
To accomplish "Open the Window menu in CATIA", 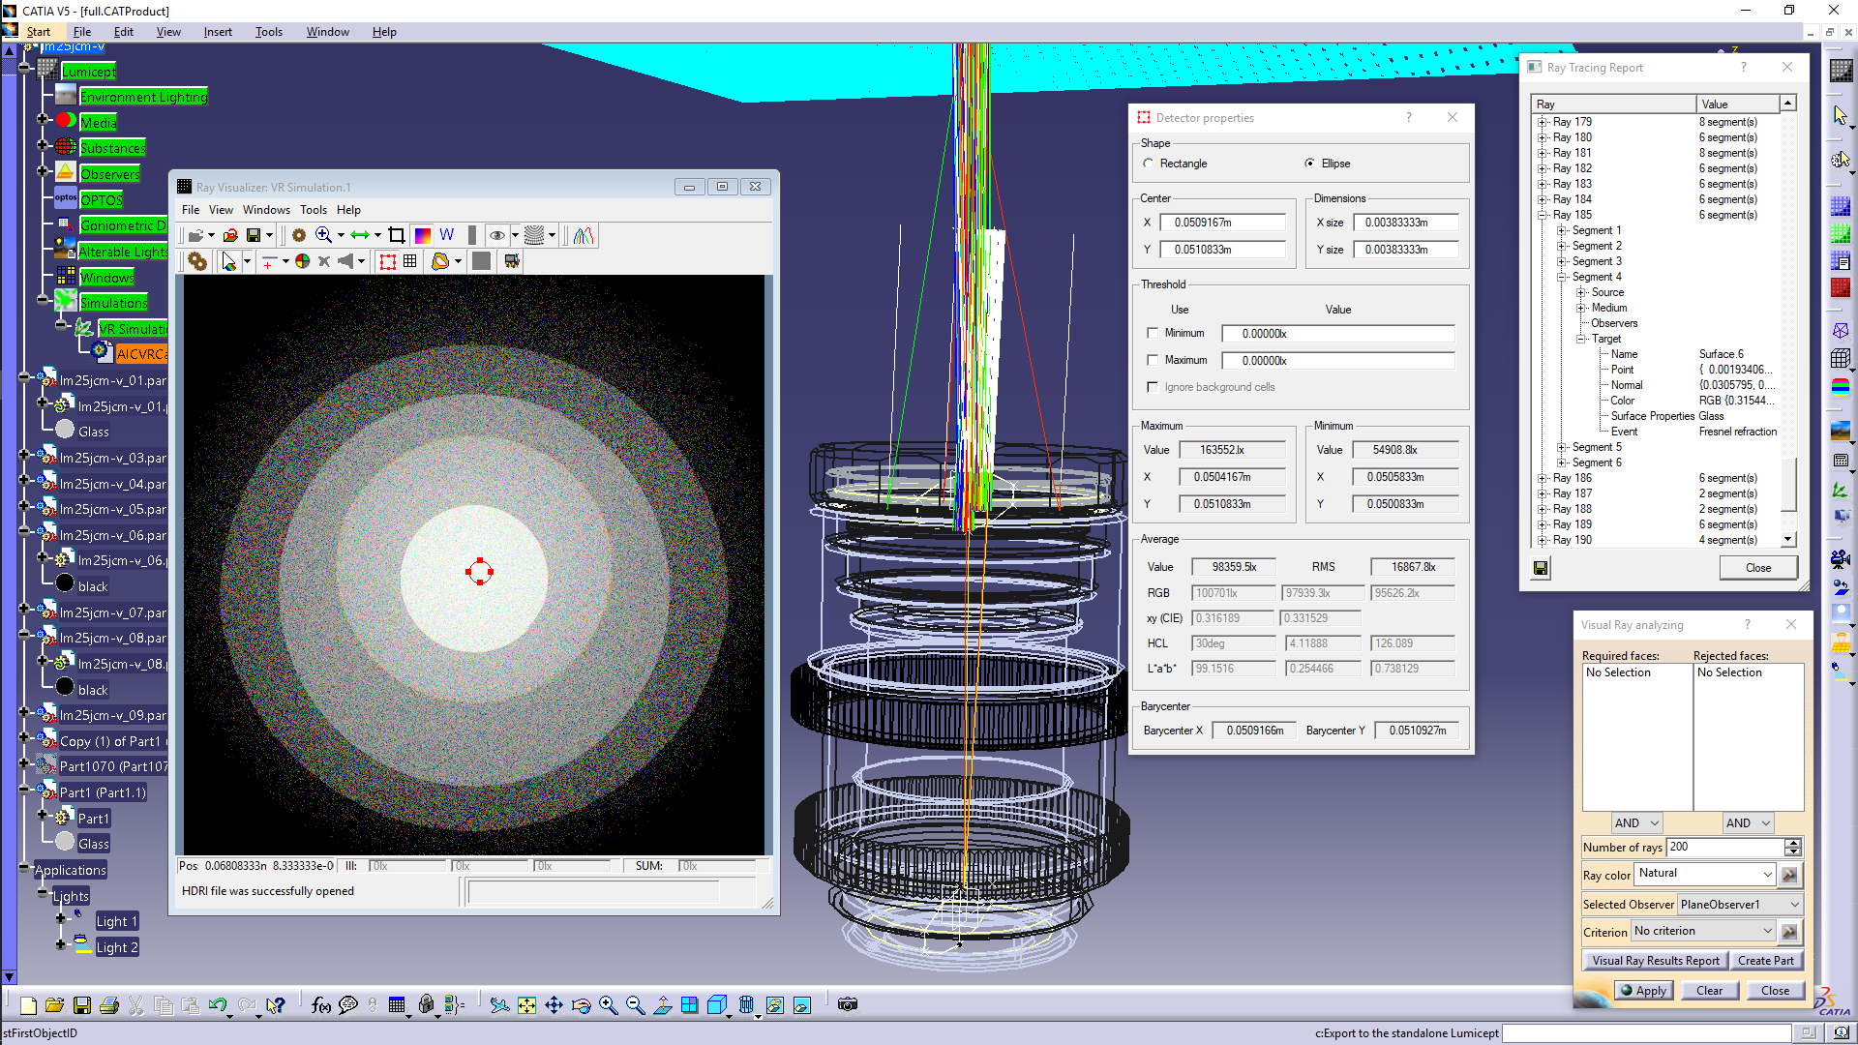I will point(328,32).
